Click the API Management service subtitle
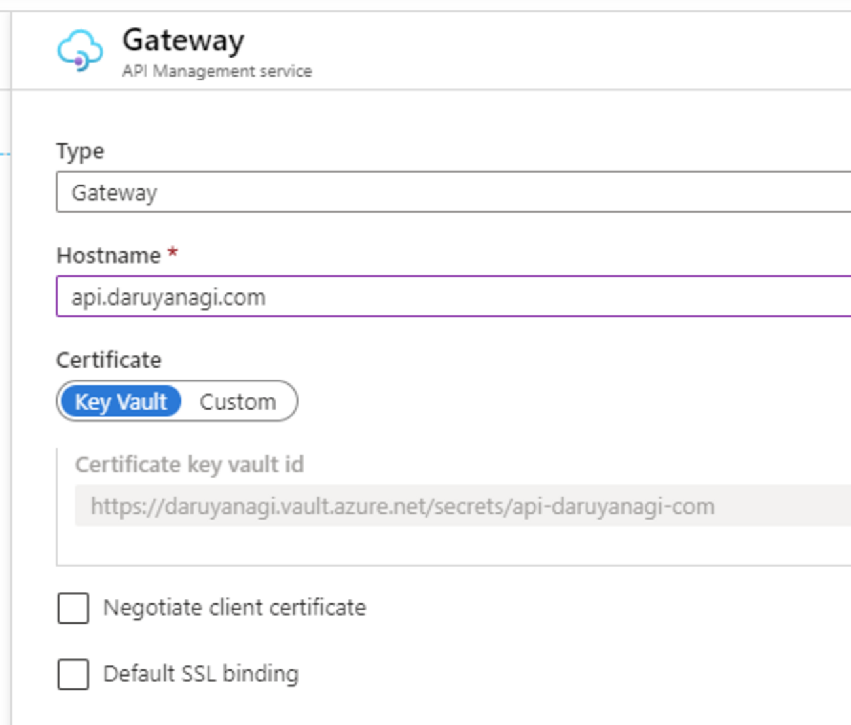Screen dimensions: 851x725 click(x=217, y=71)
